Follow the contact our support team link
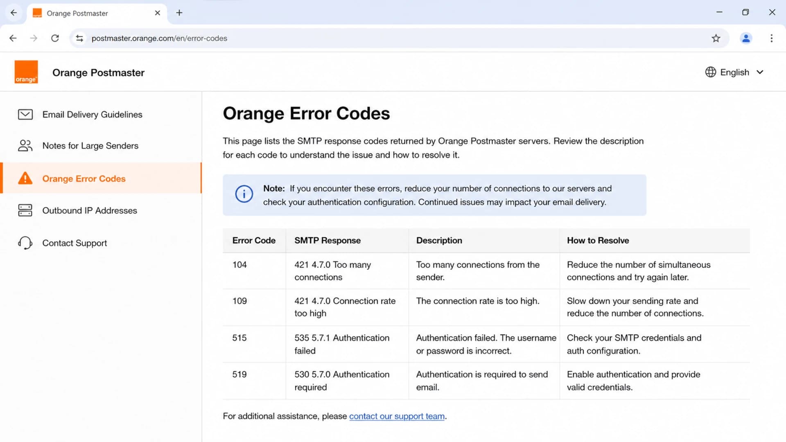This screenshot has height=442, width=786. [397, 416]
